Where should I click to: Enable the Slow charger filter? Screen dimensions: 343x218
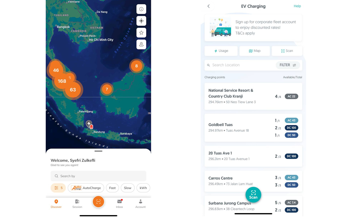tap(127, 188)
